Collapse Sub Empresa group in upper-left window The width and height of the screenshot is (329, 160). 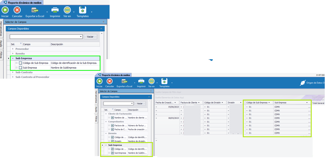click(13, 58)
